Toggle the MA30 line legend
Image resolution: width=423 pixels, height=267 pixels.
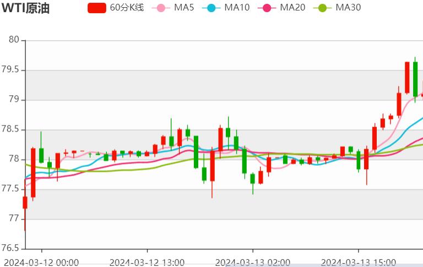point(337,8)
